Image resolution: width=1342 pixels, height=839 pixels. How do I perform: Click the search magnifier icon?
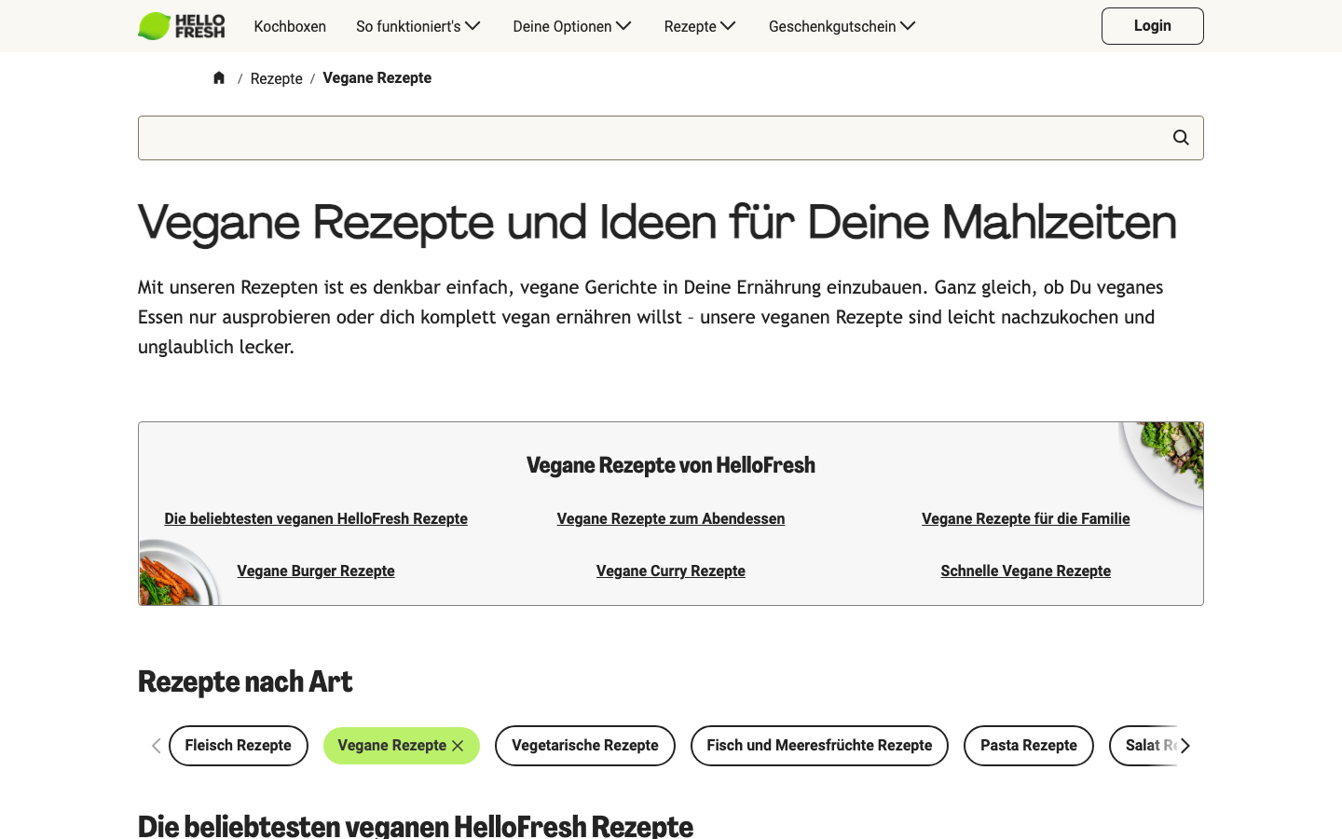[1181, 138]
